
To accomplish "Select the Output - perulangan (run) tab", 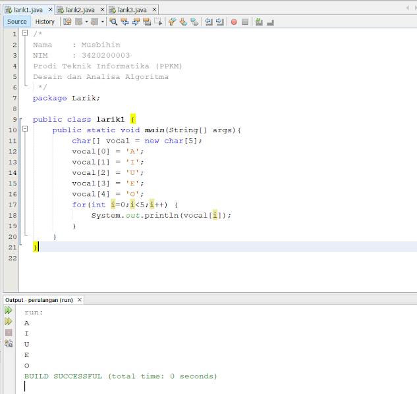I will 39,300.
